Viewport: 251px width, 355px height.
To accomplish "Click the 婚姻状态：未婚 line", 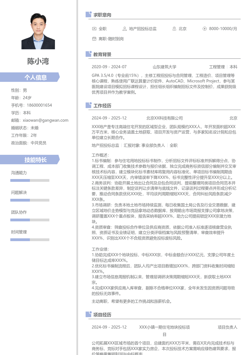I will [x=25, y=128].
